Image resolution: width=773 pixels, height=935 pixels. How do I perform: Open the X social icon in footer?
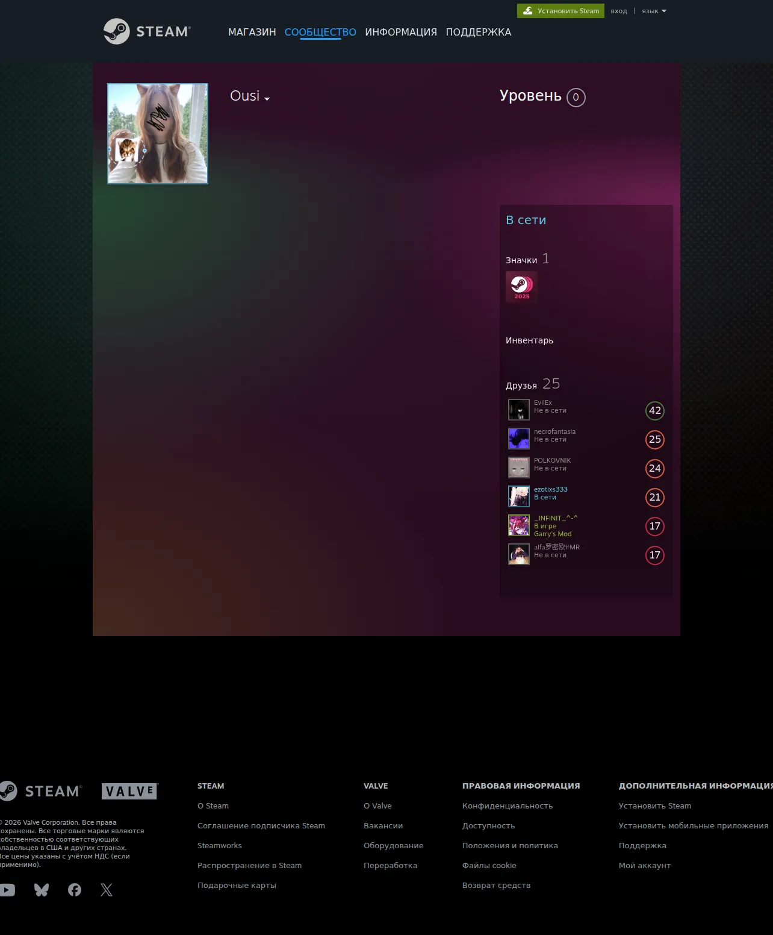pos(107,890)
